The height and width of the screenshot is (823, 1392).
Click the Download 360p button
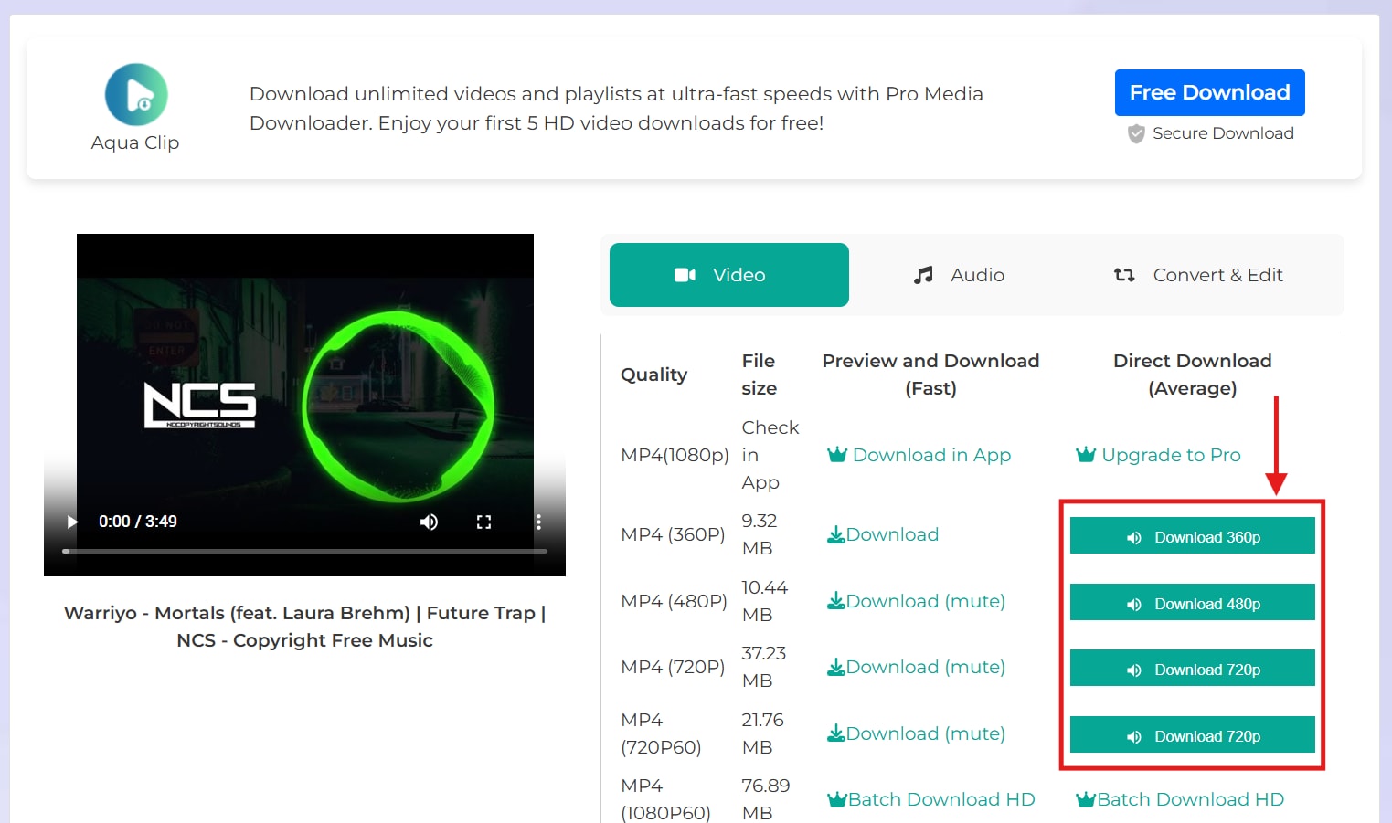[1193, 536]
